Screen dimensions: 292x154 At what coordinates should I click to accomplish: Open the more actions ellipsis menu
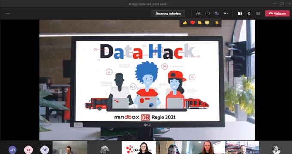(x=226, y=13)
